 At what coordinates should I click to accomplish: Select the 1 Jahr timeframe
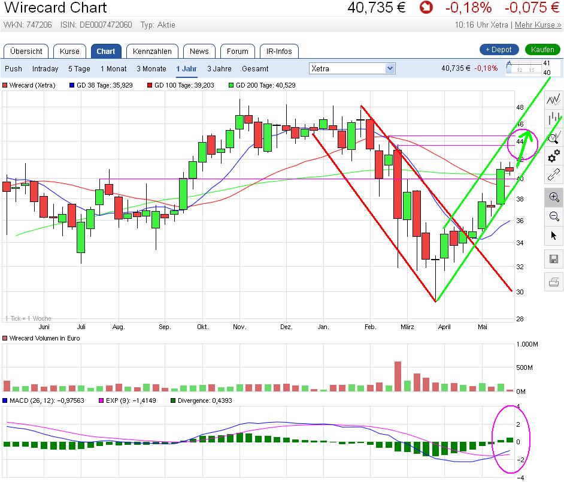point(186,68)
